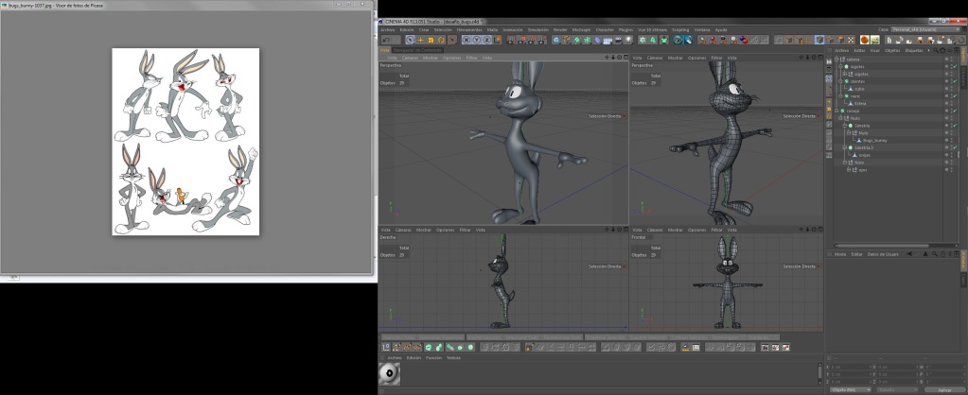Open the Animación menu

513,29
